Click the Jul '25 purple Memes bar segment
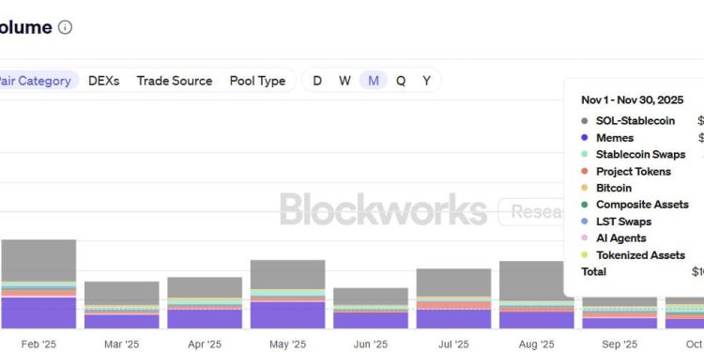Screen dimensions: 704x352 pyautogui.click(x=453, y=319)
